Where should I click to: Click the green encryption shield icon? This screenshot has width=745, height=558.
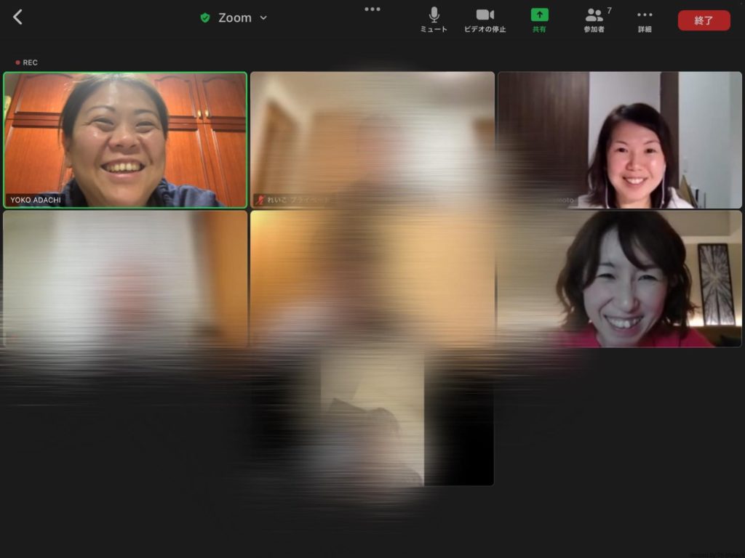pos(205,18)
